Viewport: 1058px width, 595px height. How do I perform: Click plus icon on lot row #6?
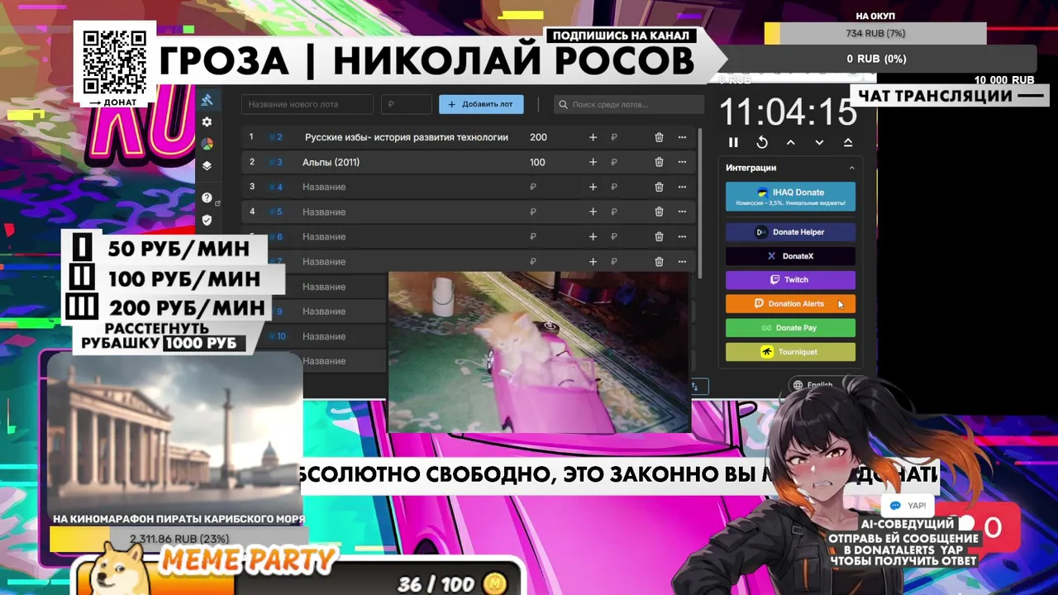593,236
